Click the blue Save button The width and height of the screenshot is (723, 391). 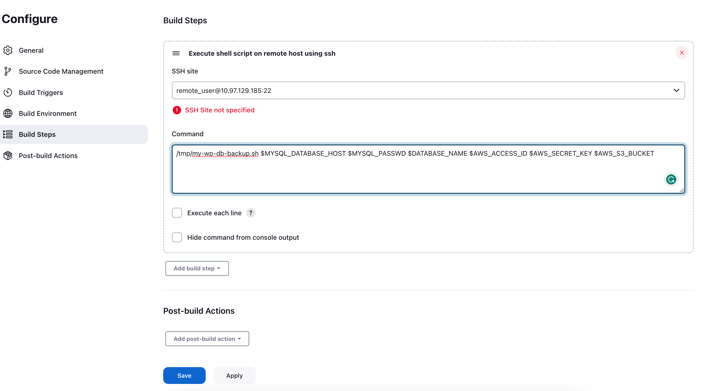tap(184, 376)
